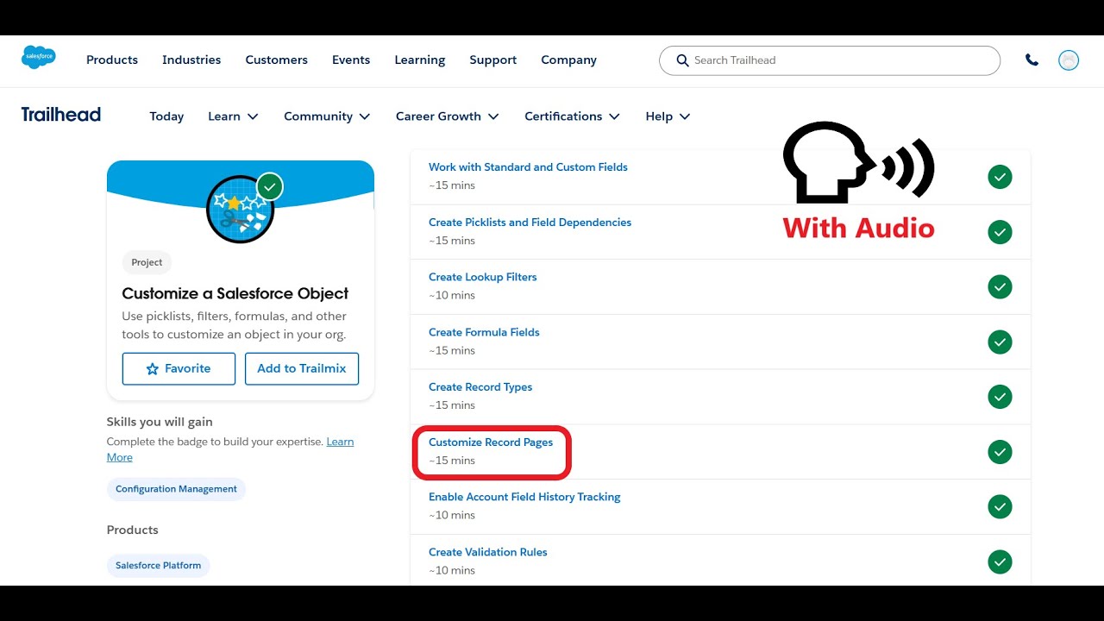Open the Industries menu
The height and width of the screenshot is (621, 1104).
(191, 60)
